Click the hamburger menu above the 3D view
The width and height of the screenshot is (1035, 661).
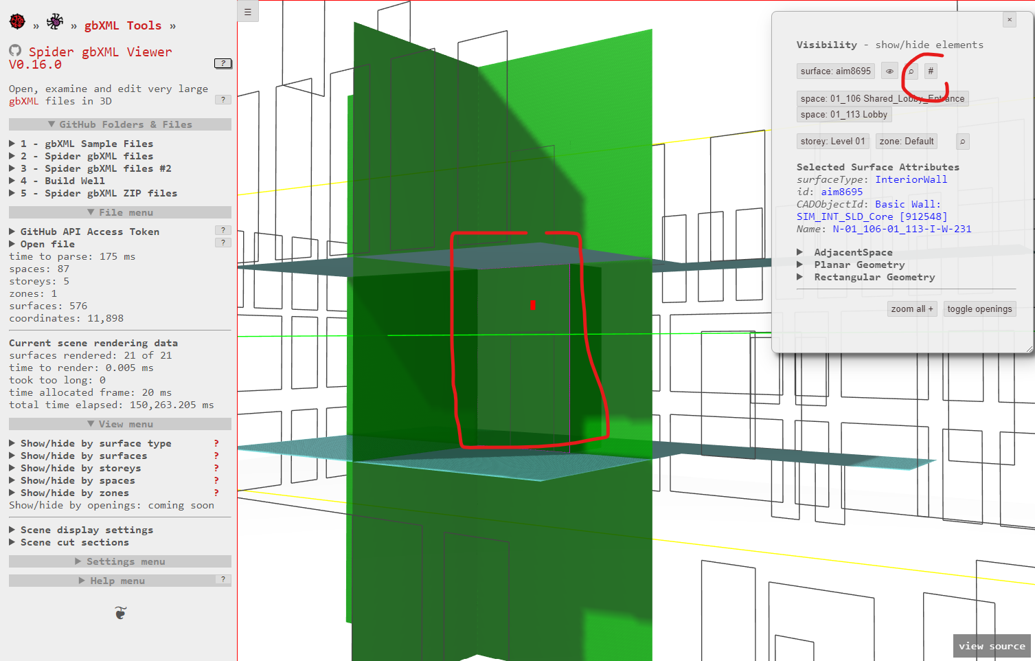pos(248,11)
